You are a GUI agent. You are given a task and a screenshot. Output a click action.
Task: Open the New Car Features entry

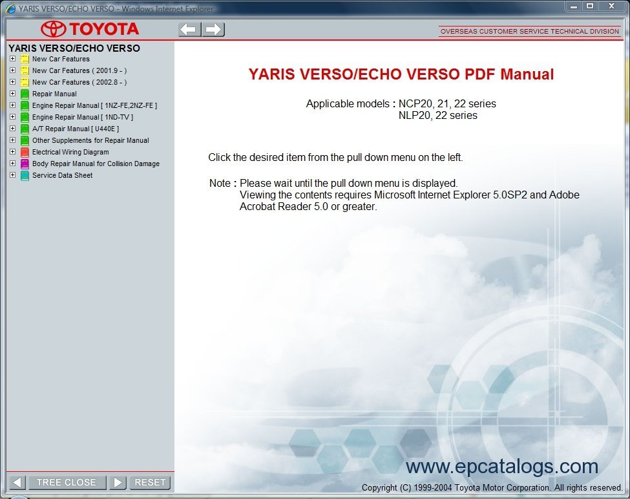pos(61,59)
